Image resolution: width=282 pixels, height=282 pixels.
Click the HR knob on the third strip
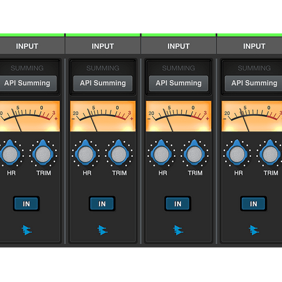coord(161,154)
